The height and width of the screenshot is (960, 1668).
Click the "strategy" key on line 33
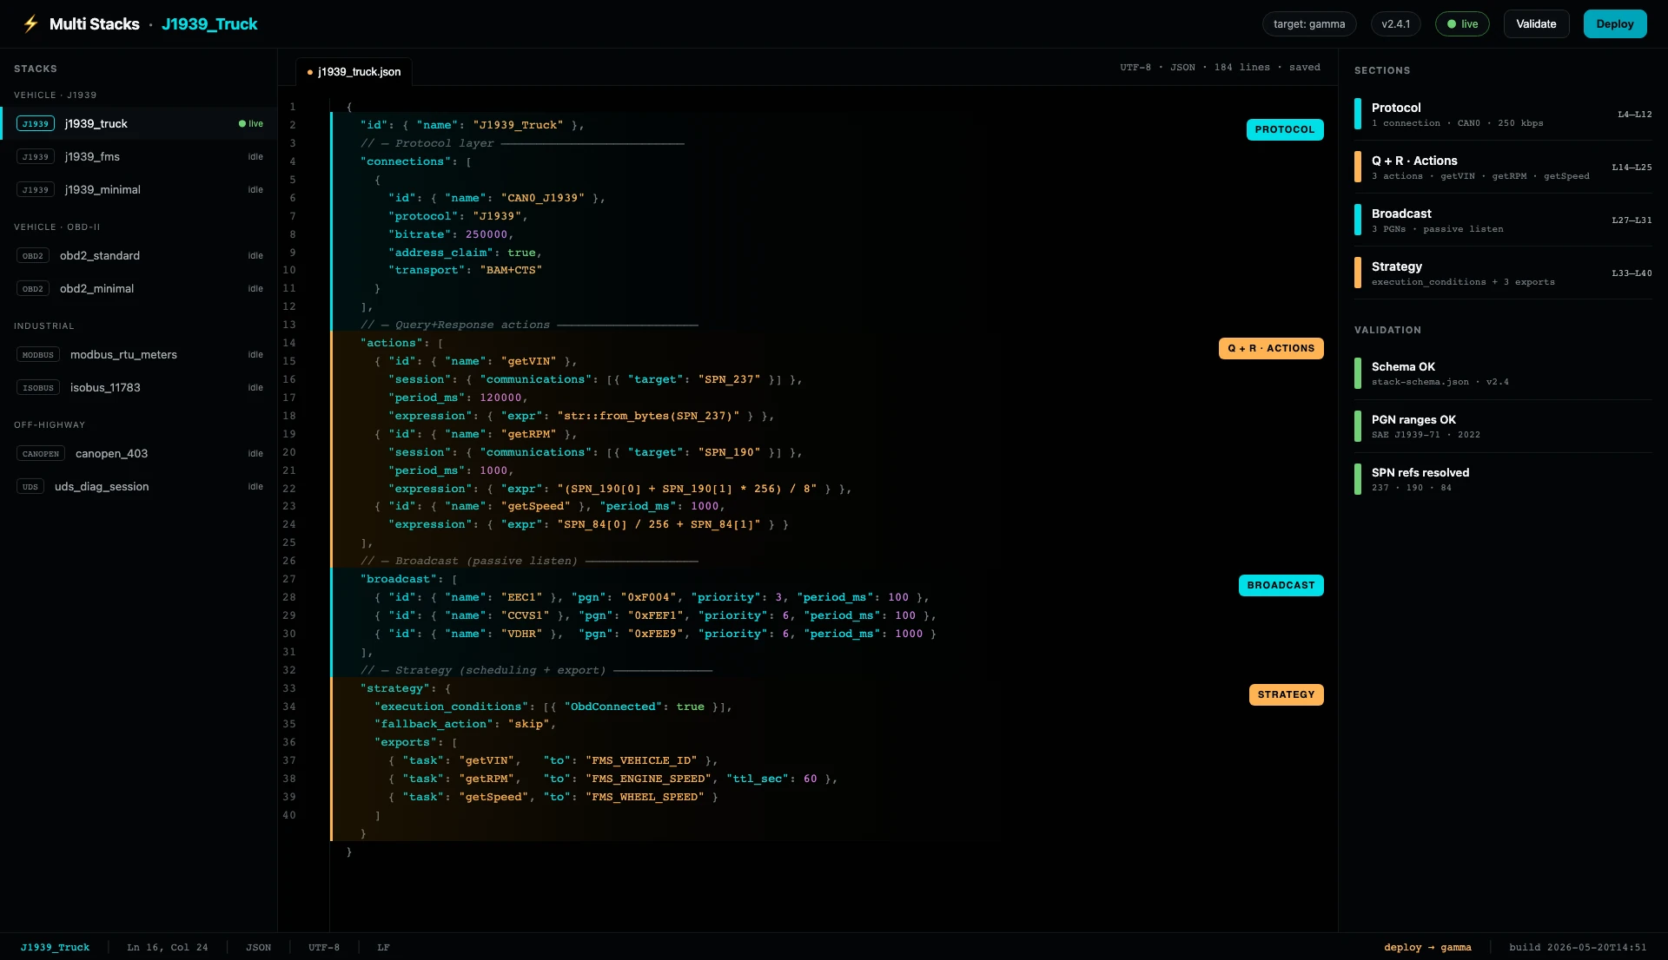coord(395,688)
